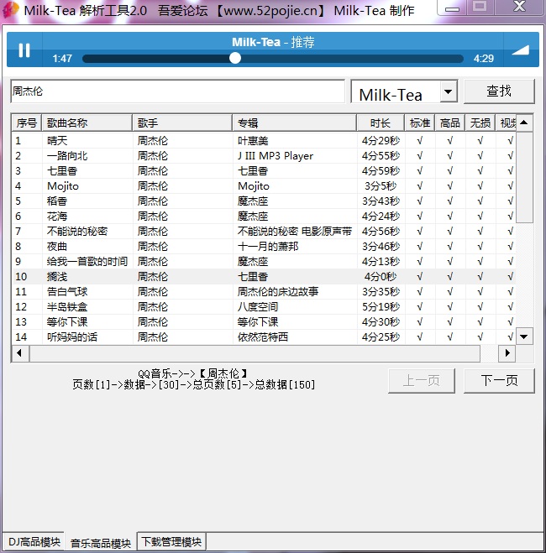Click album 十一月的萧邦
546x553 pixels.
click(268, 247)
